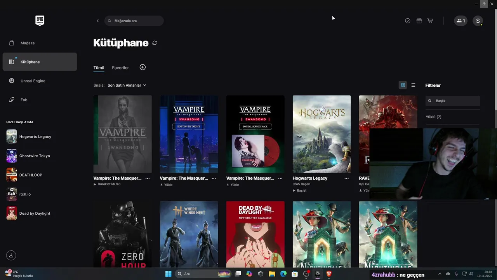Open the gift icon in header

(x=419, y=21)
